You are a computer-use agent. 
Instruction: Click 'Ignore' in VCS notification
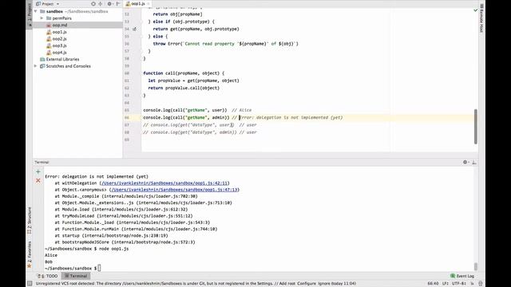click(x=324, y=284)
